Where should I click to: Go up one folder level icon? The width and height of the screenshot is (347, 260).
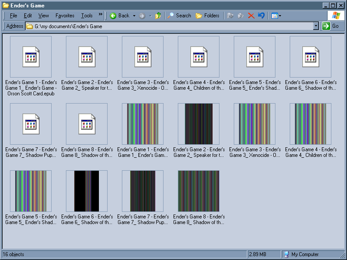(158, 16)
